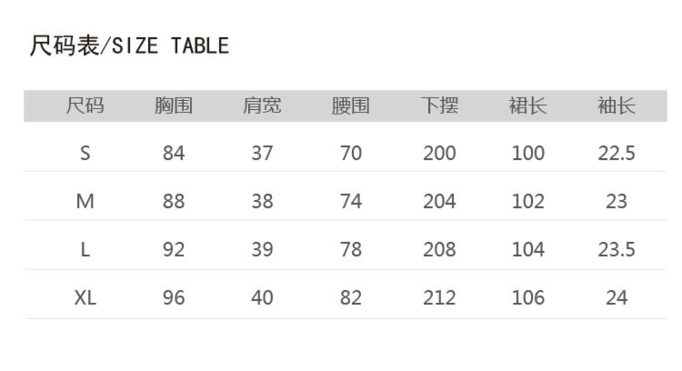Select the XL size row label
The height and width of the screenshot is (371, 682).
pyautogui.click(x=85, y=297)
